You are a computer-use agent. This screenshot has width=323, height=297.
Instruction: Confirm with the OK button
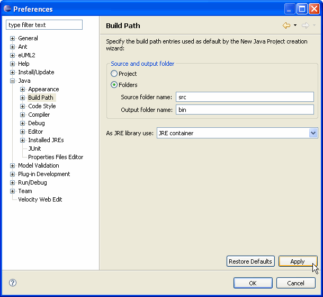click(253, 283)
